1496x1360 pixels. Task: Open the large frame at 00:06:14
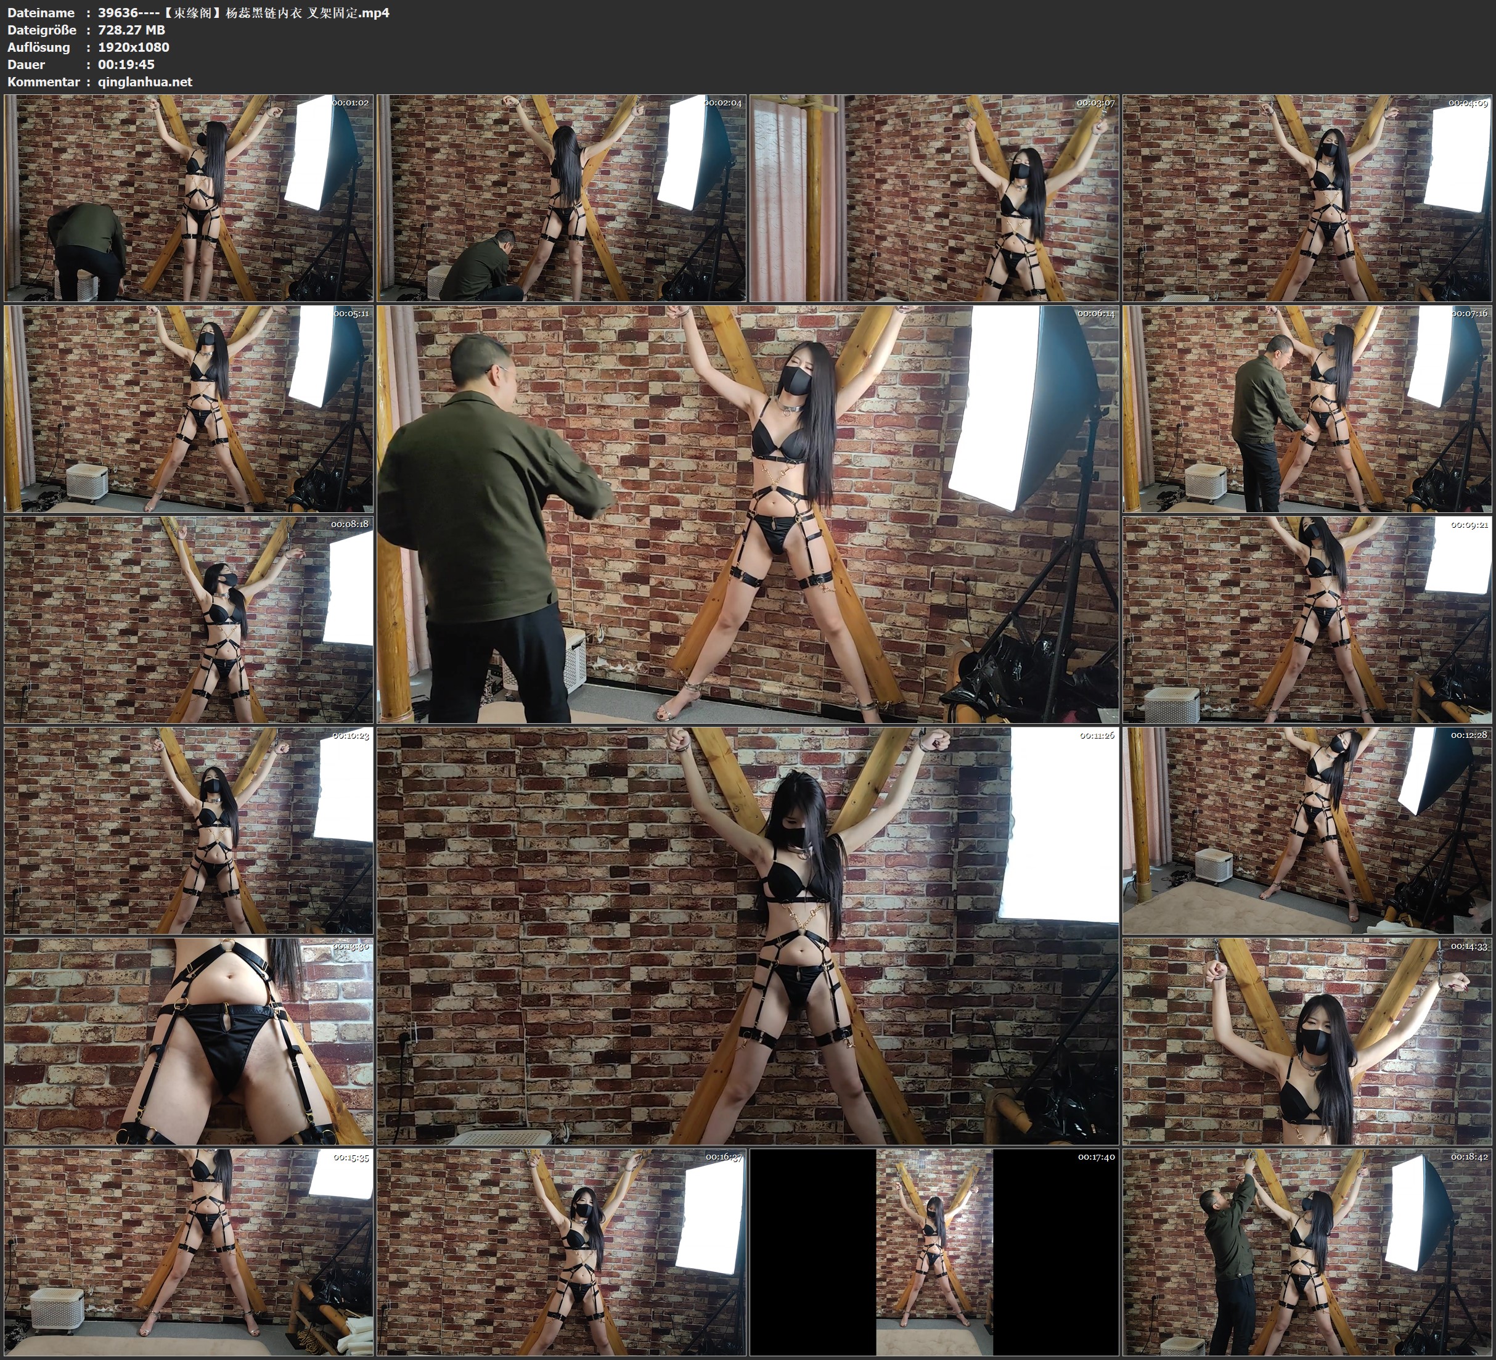748,514
